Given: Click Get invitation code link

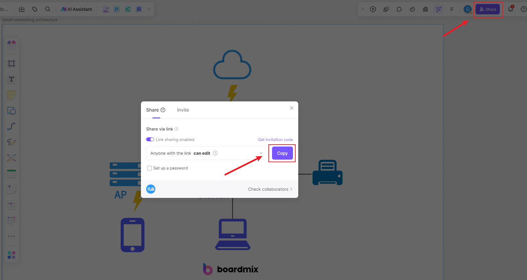Looking at the screenshot, I should 275,140.
